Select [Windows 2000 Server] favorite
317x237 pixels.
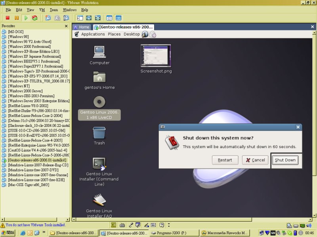[25, 91]
